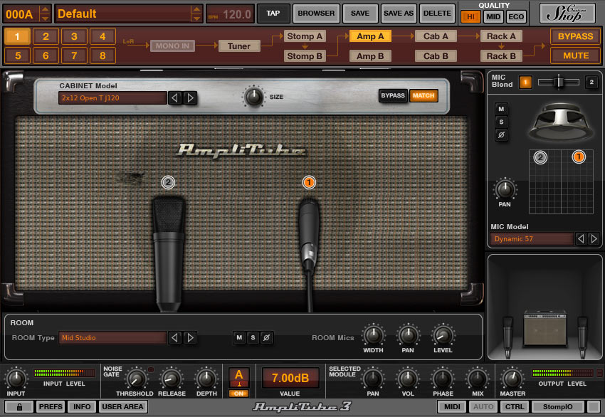
Task: Click the MUTE button
Action: coord(575,56)
